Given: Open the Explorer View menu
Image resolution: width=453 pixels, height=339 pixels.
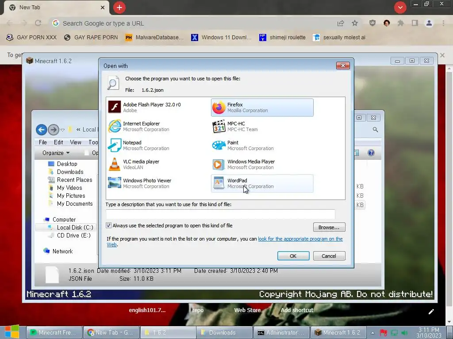Looking at the screenshot, I should (x=76, y=142).
